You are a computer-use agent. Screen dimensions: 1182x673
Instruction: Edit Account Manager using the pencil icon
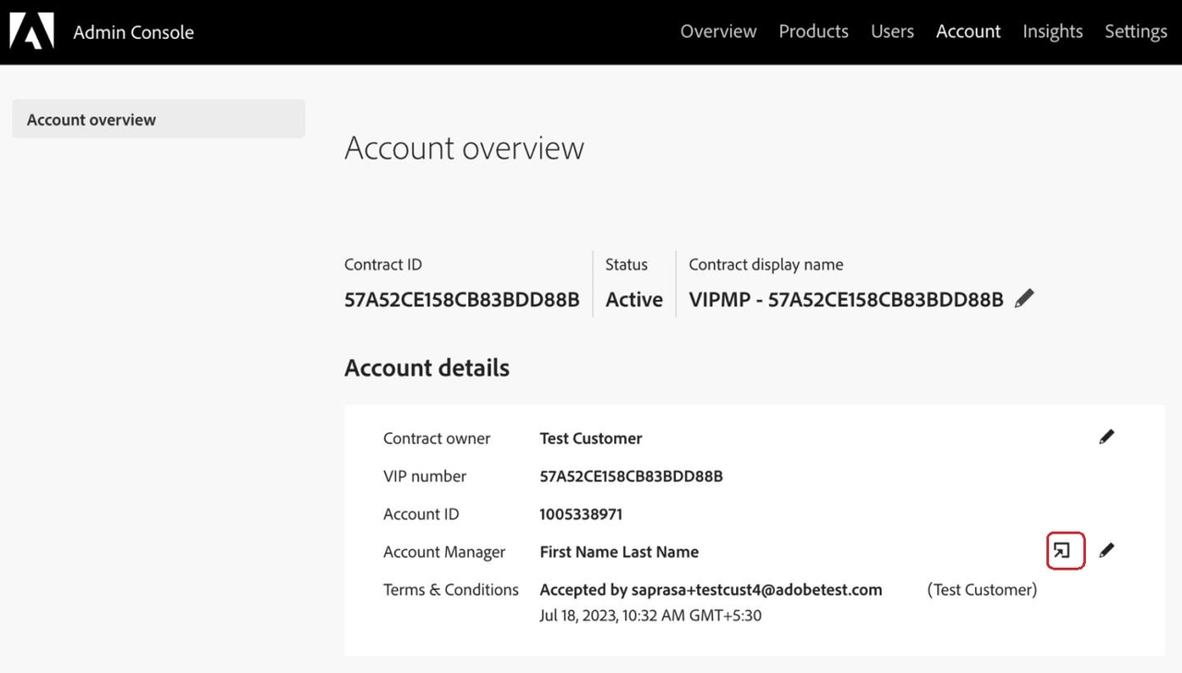pos(1106,551)
